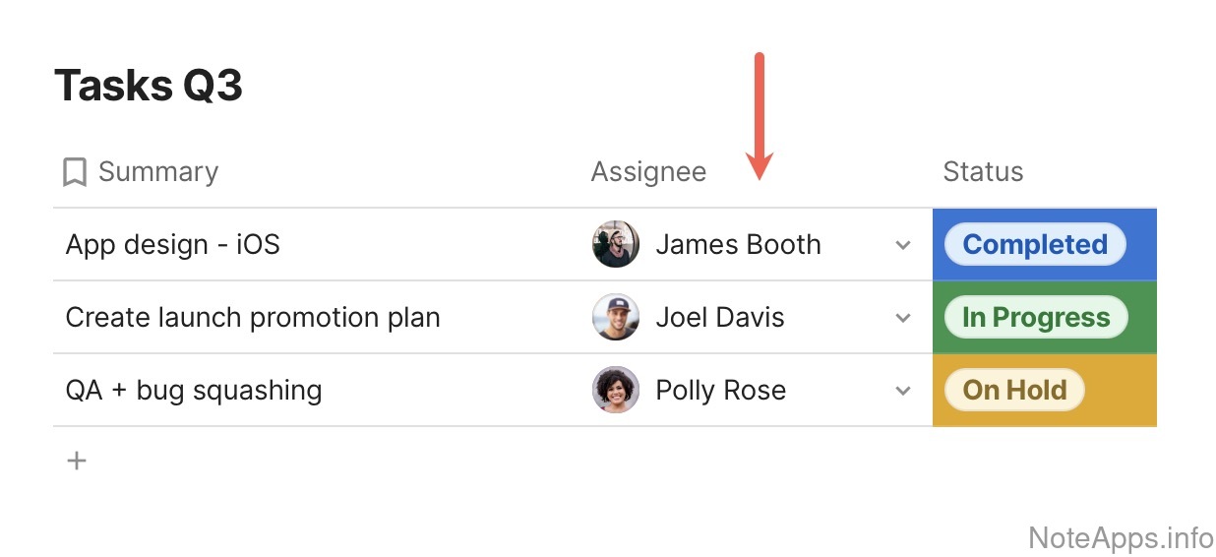
Task: Open the Joel Davis assignee dropdown
Action: [x=903, y=318]
